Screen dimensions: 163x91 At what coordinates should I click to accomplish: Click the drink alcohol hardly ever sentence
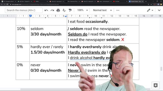(89, 58)
